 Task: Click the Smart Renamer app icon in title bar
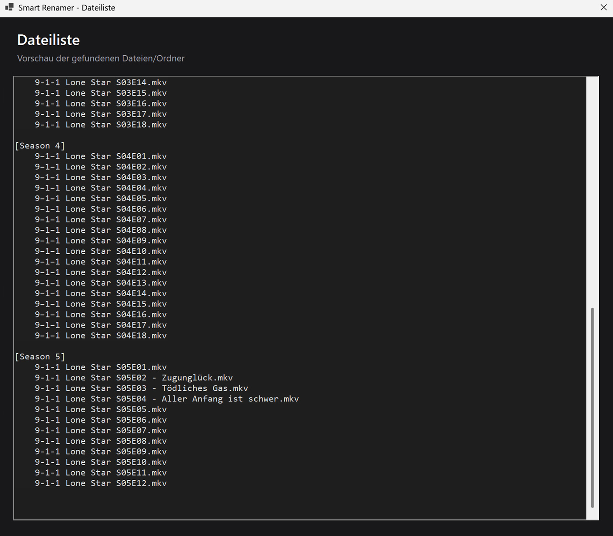coord(9,8)
